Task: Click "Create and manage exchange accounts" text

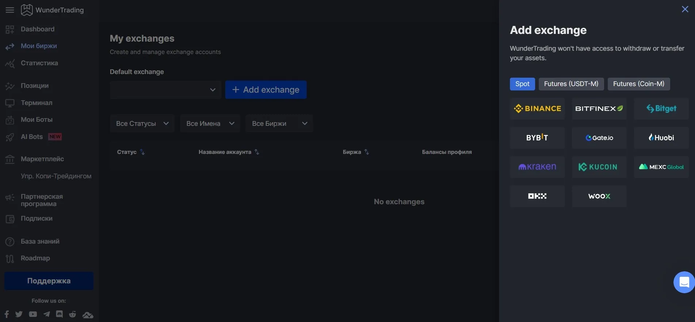Action: (165, 52)
